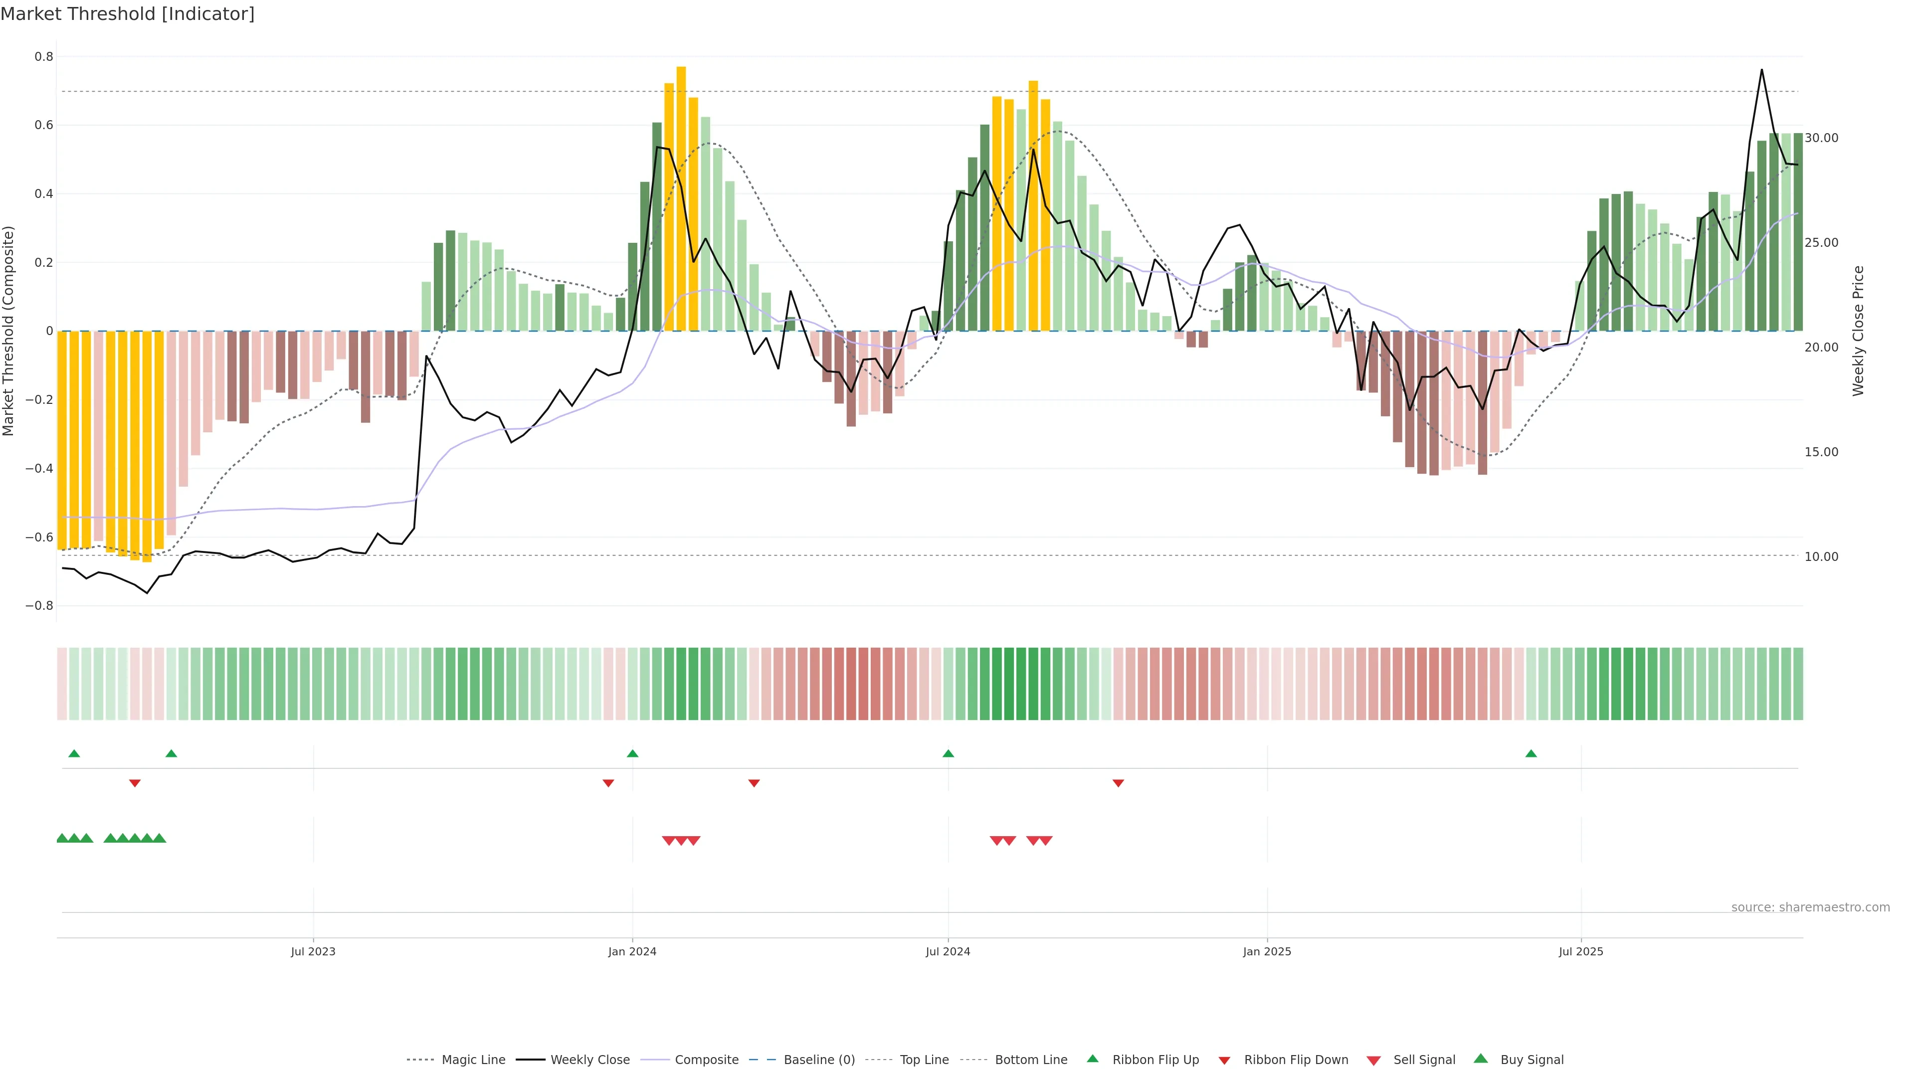This screenshot has width=1915, height=1077.
Task: Click the Ribbon Flip Down marker just before Jan 2024
Action: coord(608,783)
